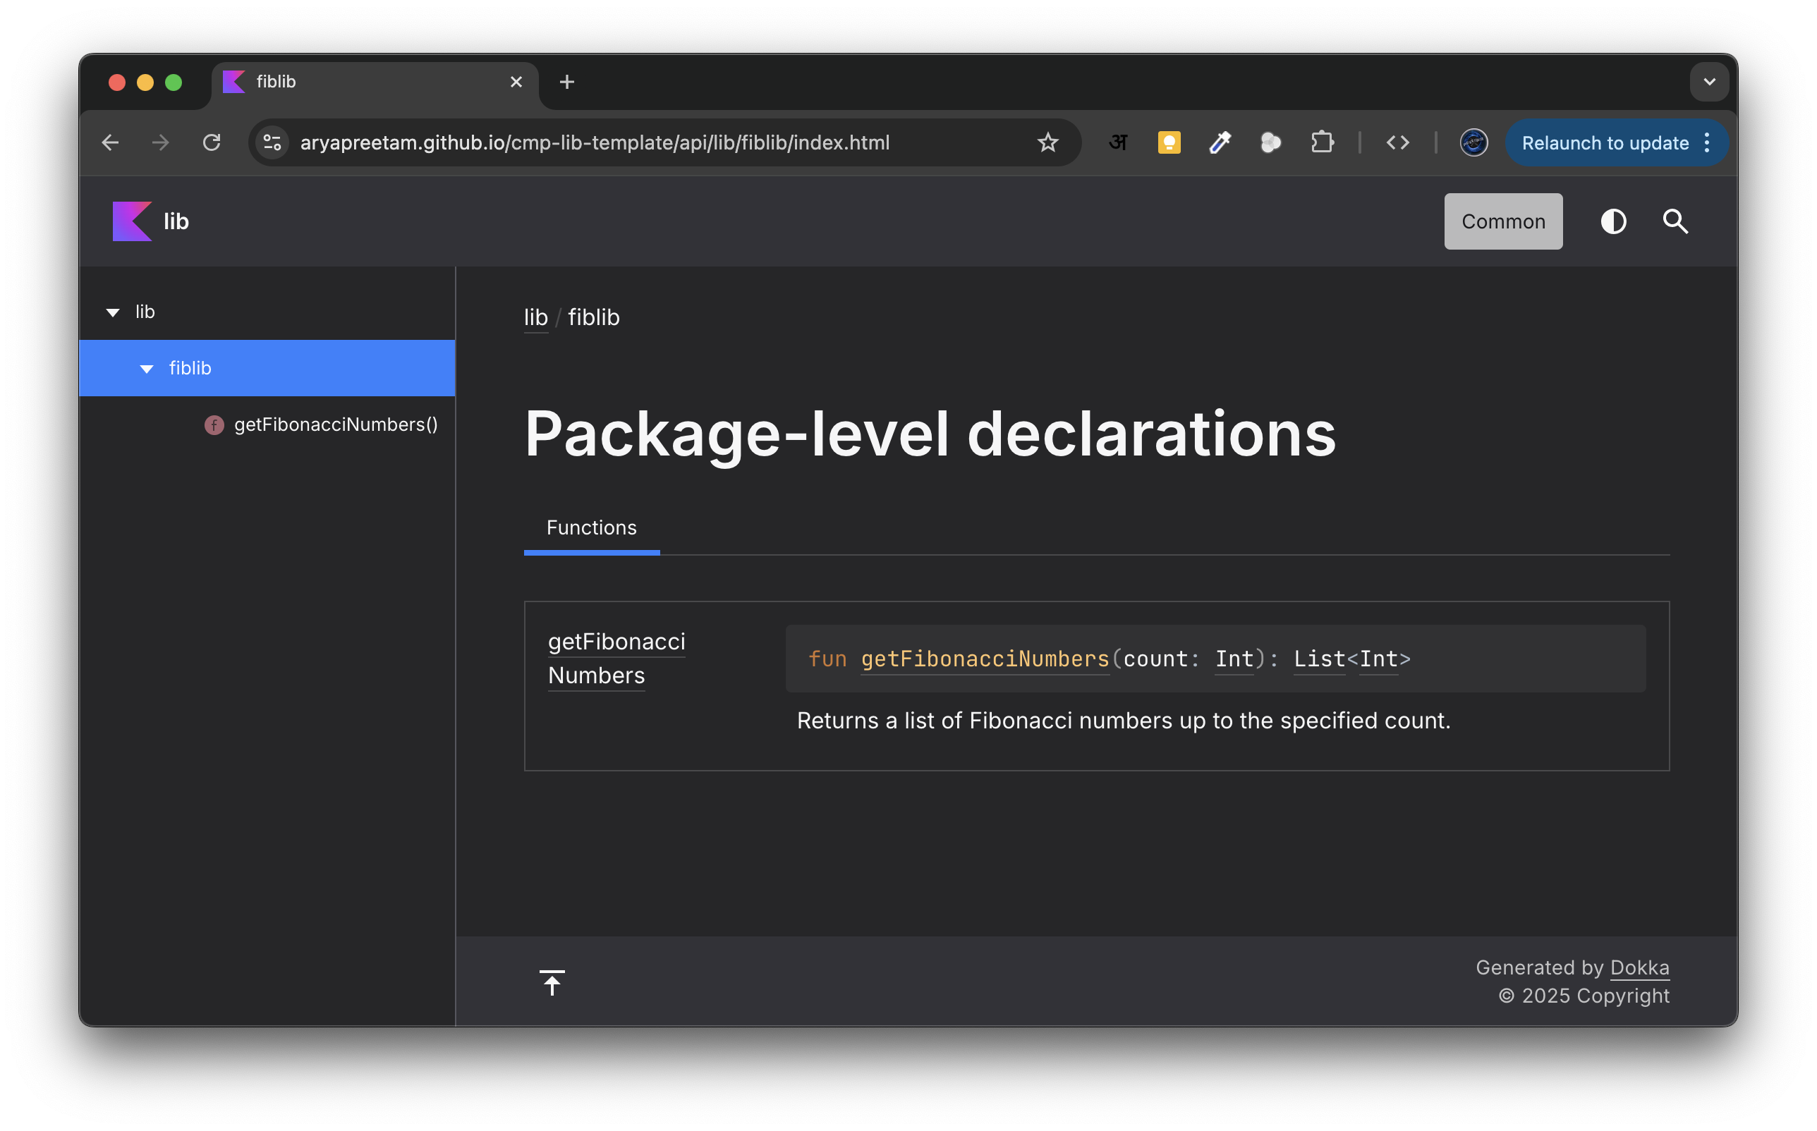Click the Kotlin lib logo icon
Screen dimensions: 1817x1131
[x=131, y=221]
